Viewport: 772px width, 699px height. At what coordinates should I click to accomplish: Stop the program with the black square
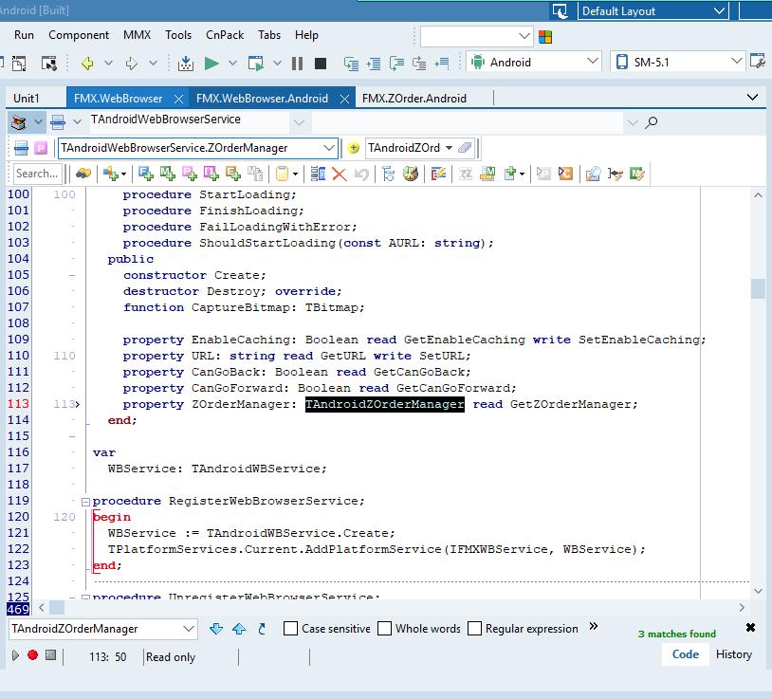(321, 63)
